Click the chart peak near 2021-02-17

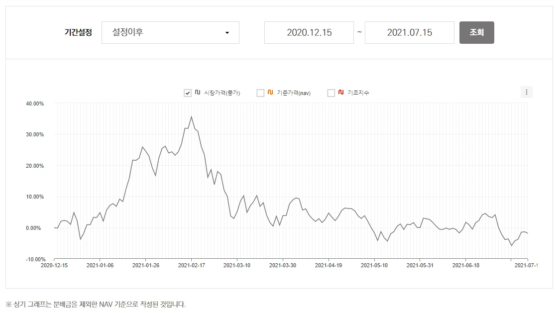click(192, 116)
